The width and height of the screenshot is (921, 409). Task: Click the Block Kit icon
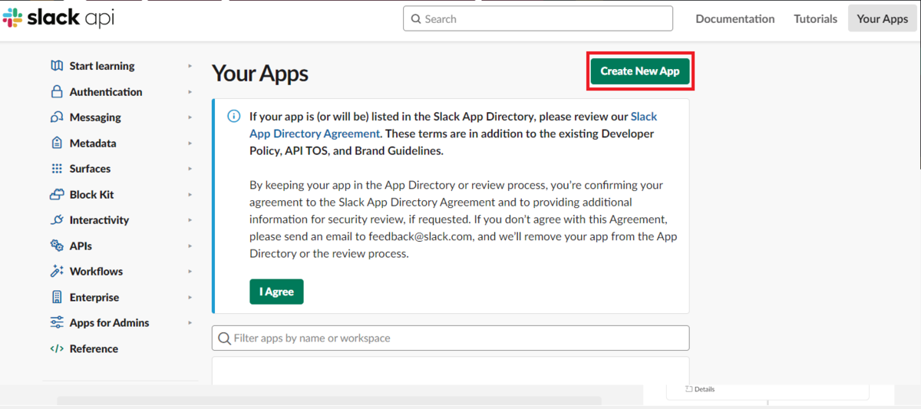(x=57, y=195)
